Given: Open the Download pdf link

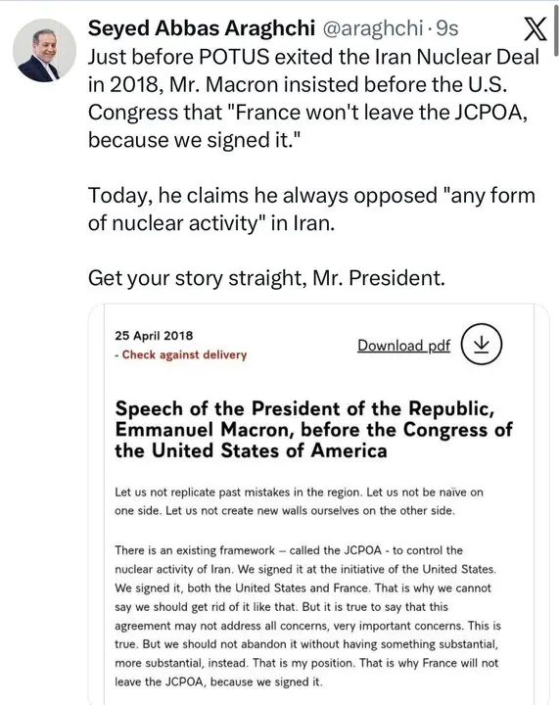Looking at the screenshot, I should point(403,346).
